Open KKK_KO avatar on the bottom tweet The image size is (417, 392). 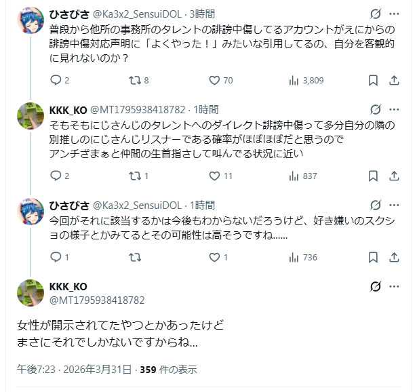31,294
